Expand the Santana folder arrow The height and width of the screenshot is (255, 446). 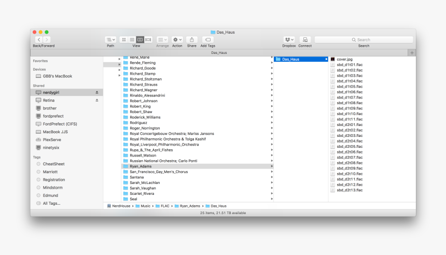pyautogui.click(x=272, y=177)
